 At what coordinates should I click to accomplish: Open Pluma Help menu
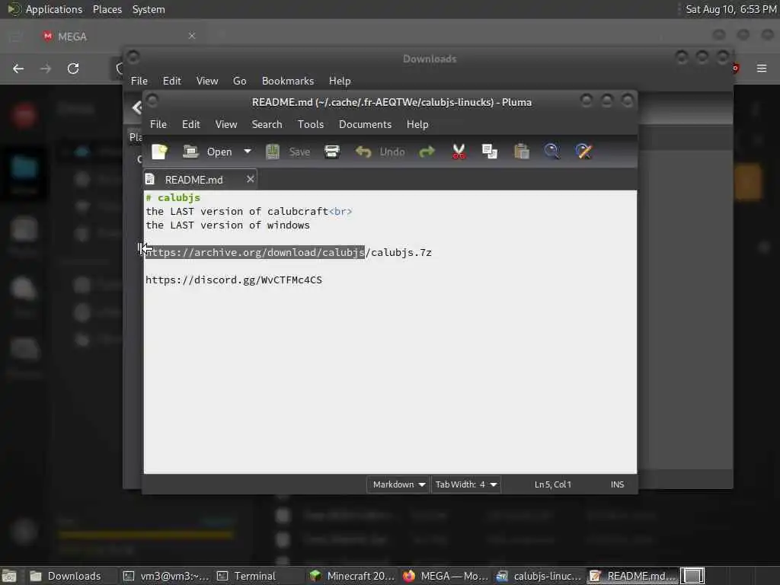click(417, 124)
